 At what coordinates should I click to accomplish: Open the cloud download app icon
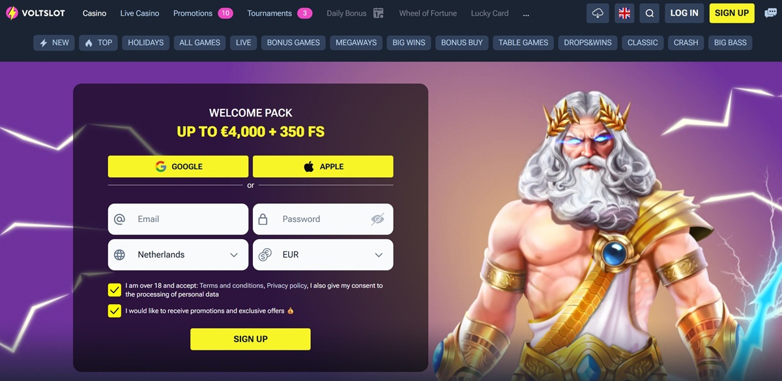coord(598,13)
